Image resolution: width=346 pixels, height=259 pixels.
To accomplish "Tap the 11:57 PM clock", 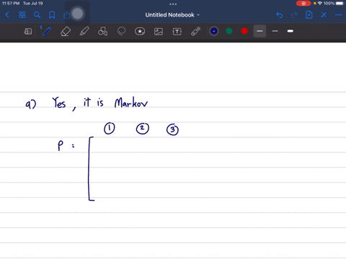I will [x=11, y=4].
